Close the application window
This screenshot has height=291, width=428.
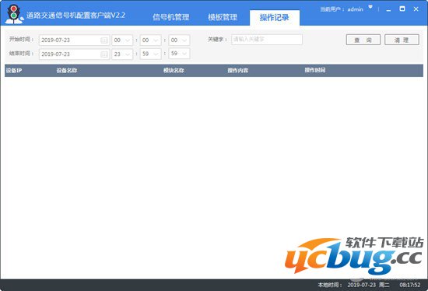pyautogui.click(x=416, y=9)
